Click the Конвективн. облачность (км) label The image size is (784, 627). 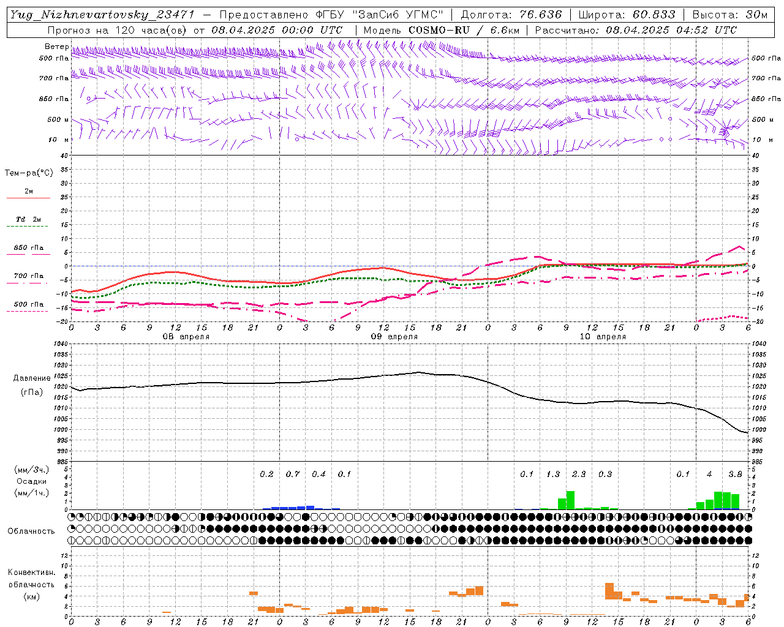[31, 584]
